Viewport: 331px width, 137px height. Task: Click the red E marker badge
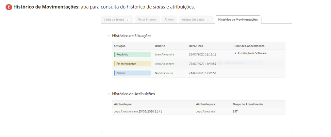pyautogui.click(x=9, y=7)
